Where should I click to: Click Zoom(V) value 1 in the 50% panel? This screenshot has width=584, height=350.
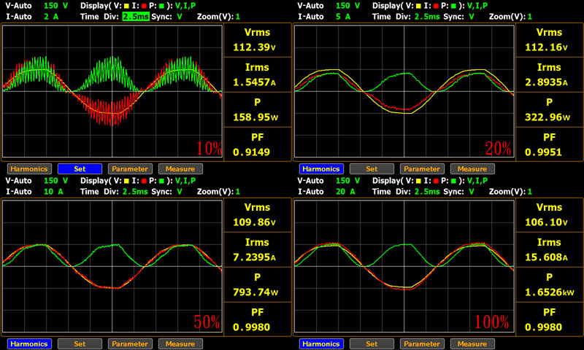238,192
